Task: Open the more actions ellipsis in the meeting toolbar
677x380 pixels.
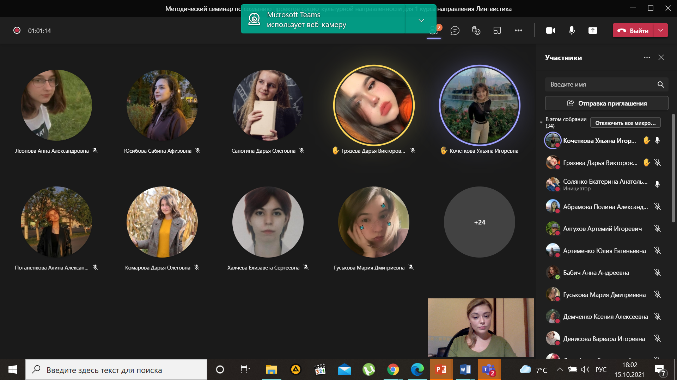Action: tap(518, 31)
